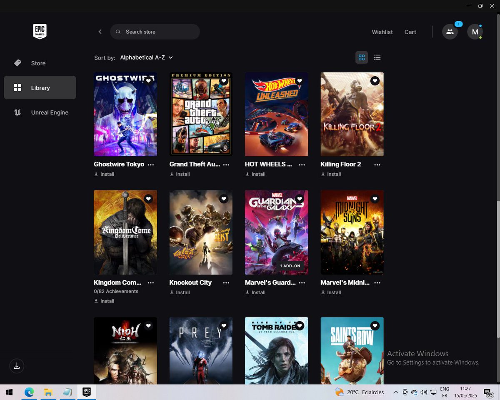Install Killing Floor 2

[331, 174]
